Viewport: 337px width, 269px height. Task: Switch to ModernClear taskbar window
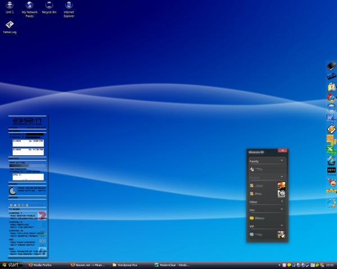point(172,265)
